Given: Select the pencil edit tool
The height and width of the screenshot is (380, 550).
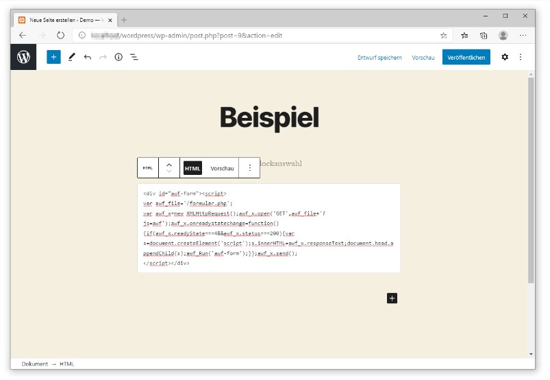Looking at the screenshot, I should [x=71, y=57].
